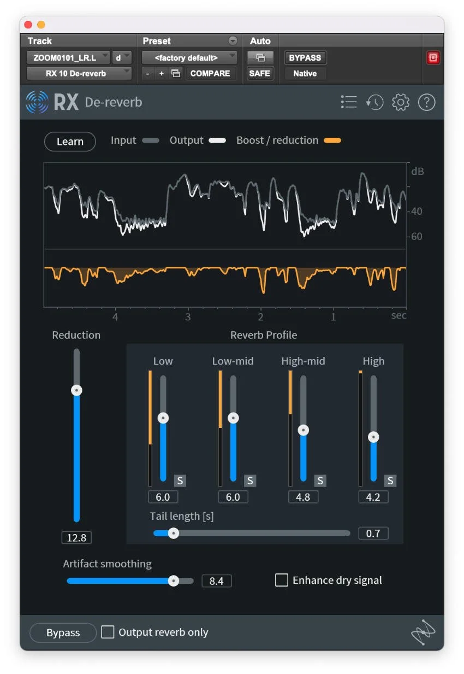Open the preset list icon in the RX header

(x=349, y=102)
